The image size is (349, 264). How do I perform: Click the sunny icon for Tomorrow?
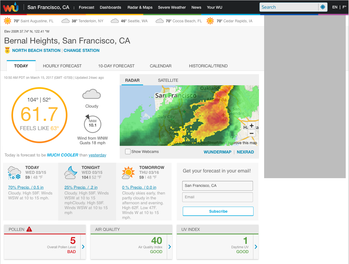click(x=128, y=173)
